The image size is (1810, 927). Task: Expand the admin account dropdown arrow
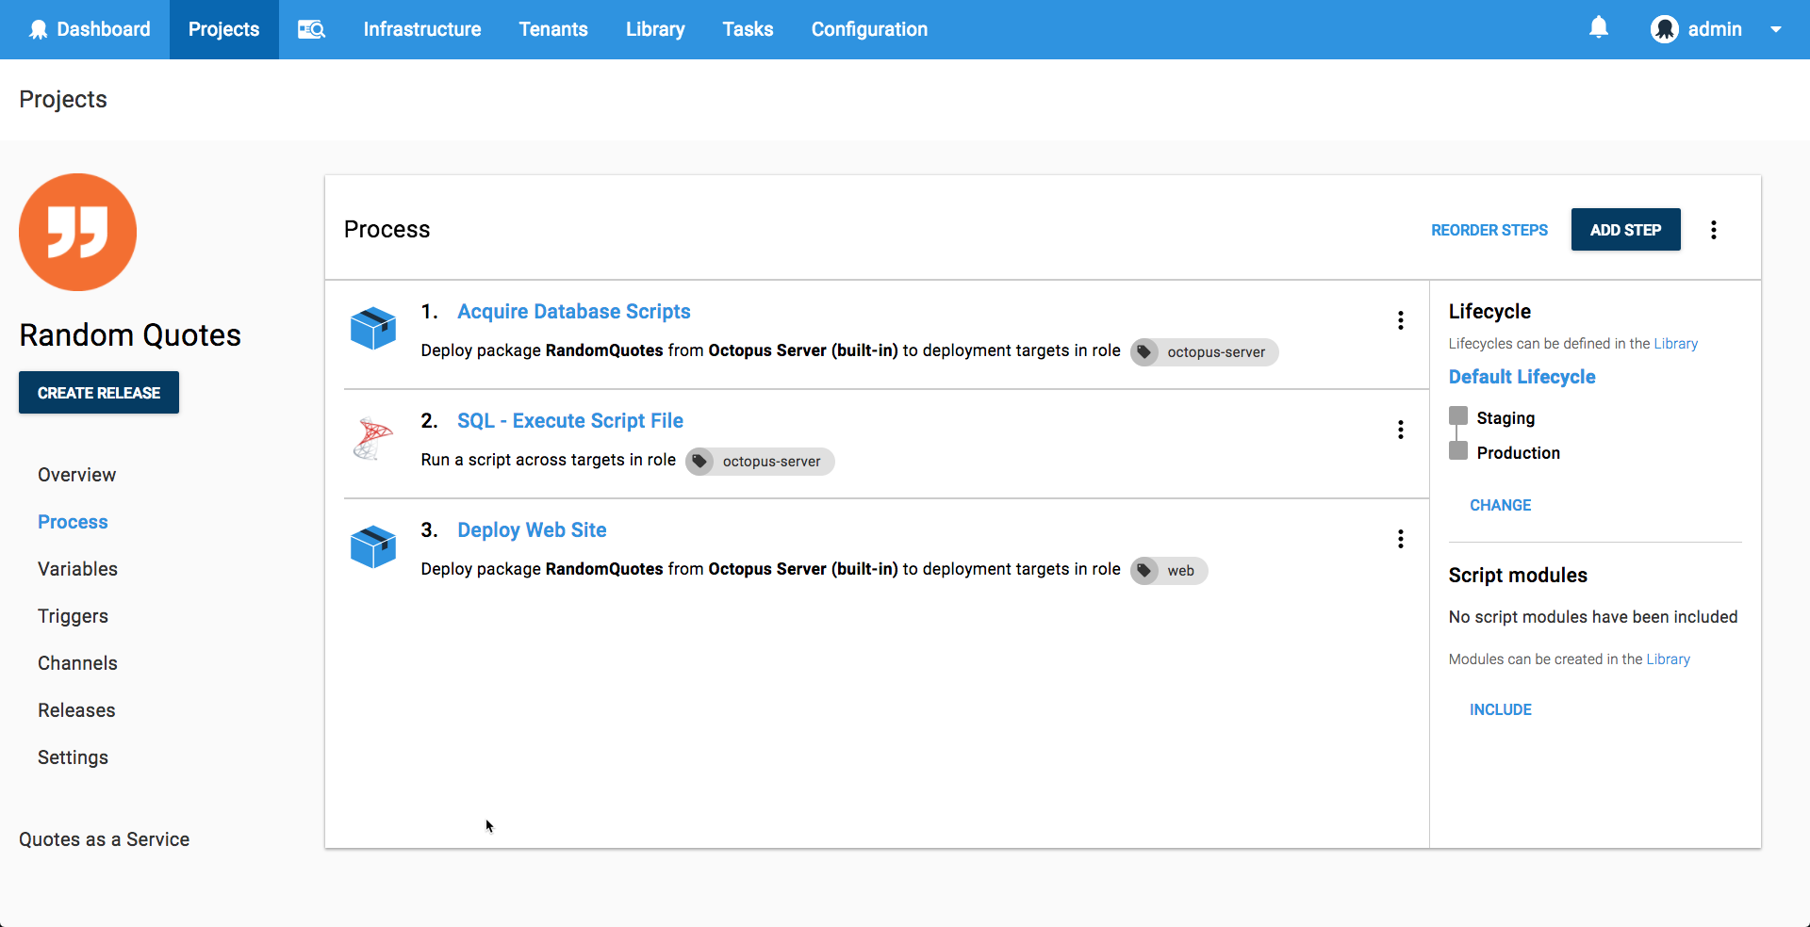click(1777, 29)
